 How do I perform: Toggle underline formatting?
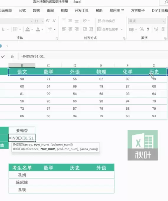pos(3,29)
